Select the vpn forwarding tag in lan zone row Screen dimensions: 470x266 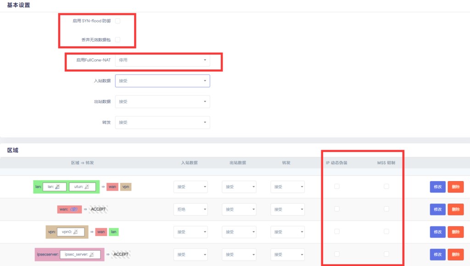click(x=126, y=187)
